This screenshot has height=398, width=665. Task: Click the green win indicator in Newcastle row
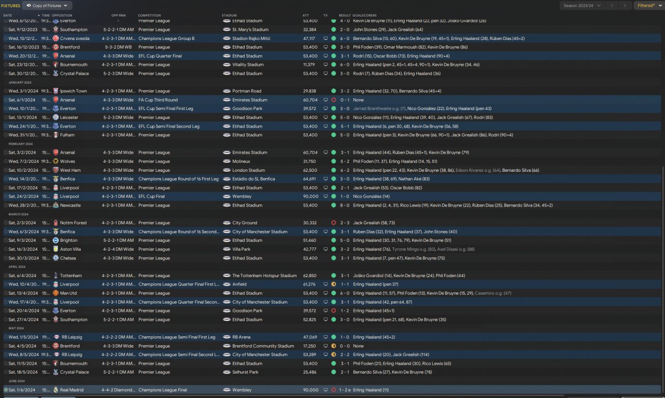(334, 205)
